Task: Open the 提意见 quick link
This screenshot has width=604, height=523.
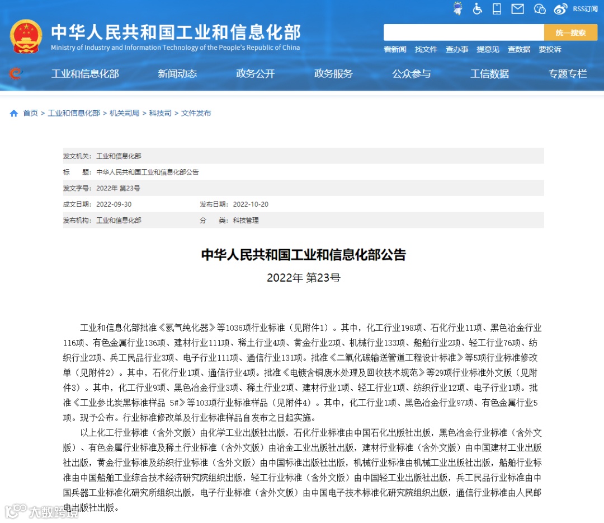Action: (488, 49)
